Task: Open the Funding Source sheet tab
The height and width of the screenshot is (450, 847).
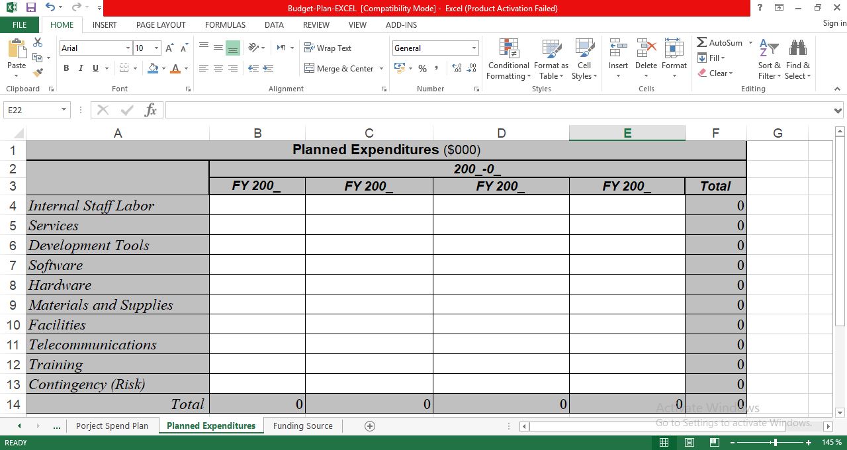Action: [302, 426]
